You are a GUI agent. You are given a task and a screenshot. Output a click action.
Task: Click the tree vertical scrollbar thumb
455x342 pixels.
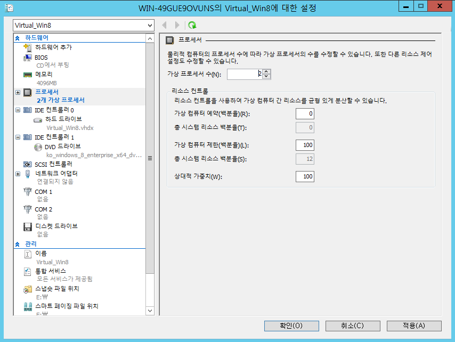click(150, 158)
